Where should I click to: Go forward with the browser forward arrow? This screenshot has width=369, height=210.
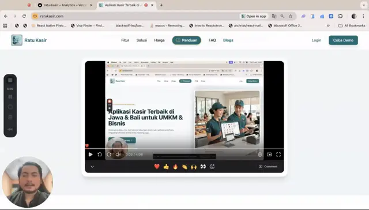click(x=15, y=16)
